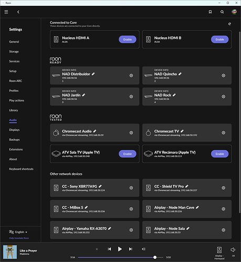Click the vertical scrollbar of device list
This screenshot has height=262, width=241.
click(239, 122)
